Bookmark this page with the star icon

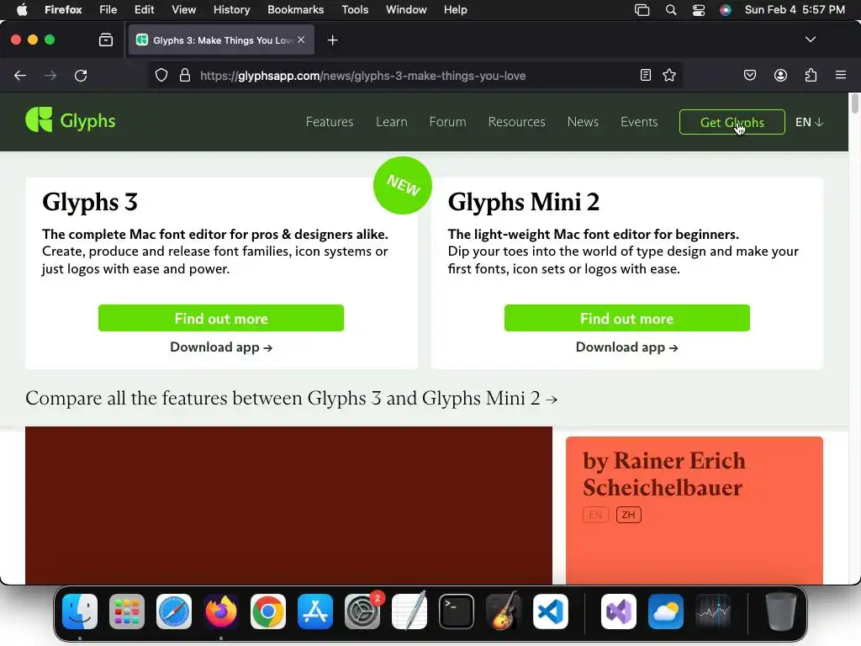[669, 75]
